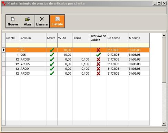Screen dimensions: 168x133
Task: Click A Fecha cell in AR003 row
Action: click(x=139, y=74)
